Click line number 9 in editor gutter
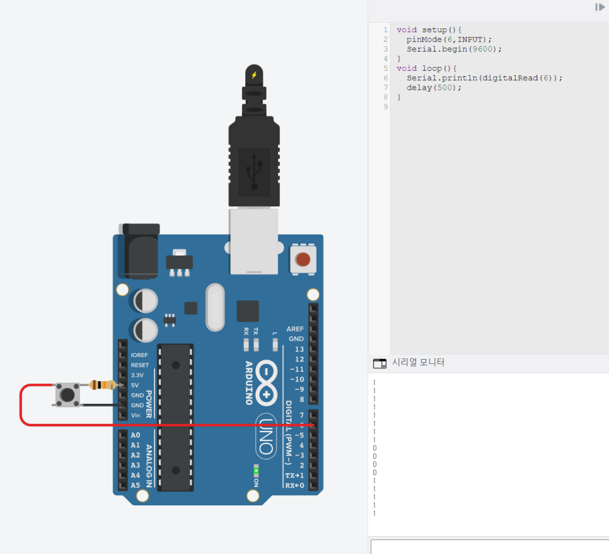The height and width of the screenshot is (554, 609). point(385,107)
